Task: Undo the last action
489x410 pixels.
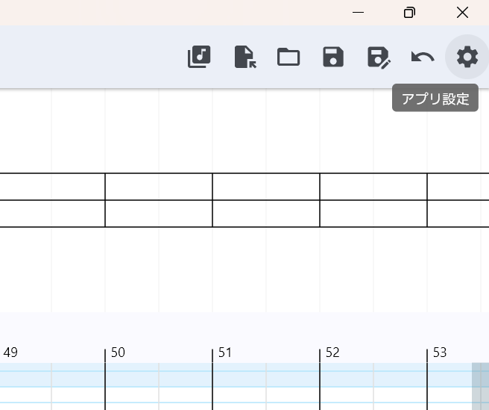Action: (423, 57)
